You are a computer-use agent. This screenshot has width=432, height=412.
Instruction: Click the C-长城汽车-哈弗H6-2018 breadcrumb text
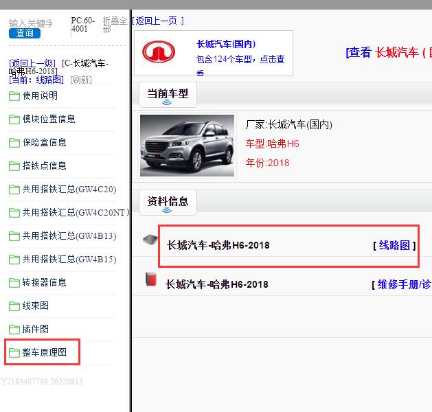pyautogui.click(x=58, y=67)
